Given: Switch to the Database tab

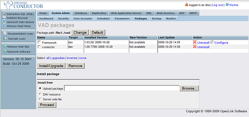Looking at the screenshot, I should 81,13.
